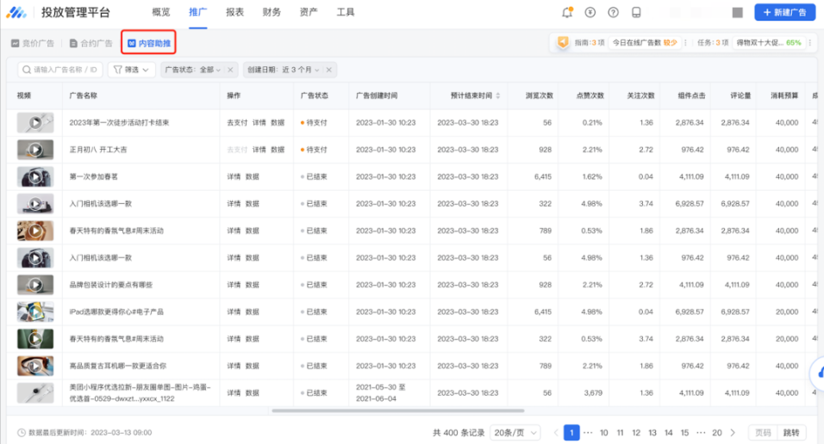Click the 跳转 page jump button
Screen dimensions: 824x444
(791, 433)
